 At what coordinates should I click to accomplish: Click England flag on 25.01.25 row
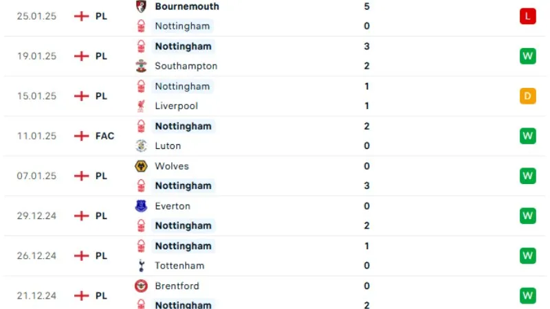(82, 16)
